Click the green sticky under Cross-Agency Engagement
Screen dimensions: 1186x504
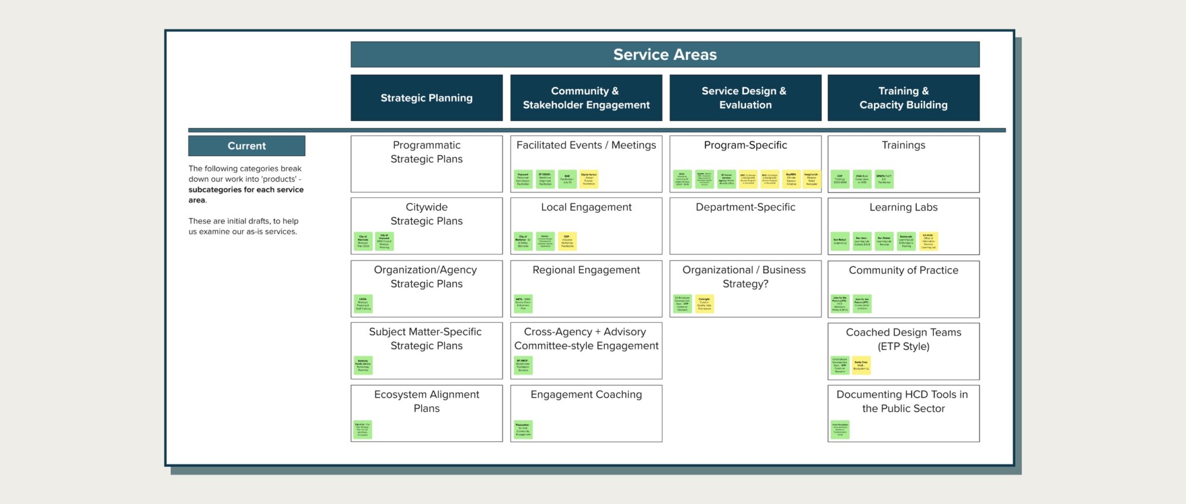(523, 365)
